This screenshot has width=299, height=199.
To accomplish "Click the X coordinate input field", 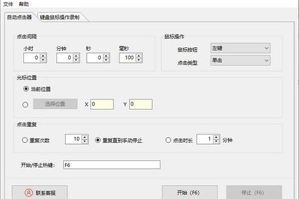I will [x=102, y=104].
